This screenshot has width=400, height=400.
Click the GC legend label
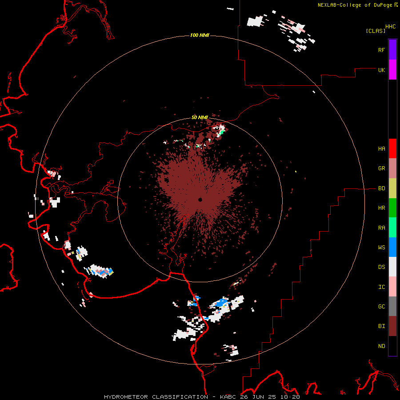pos(381,307)
